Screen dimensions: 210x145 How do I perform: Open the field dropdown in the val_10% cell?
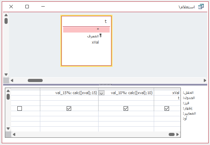pyautogui.click(x=102, y=93)
